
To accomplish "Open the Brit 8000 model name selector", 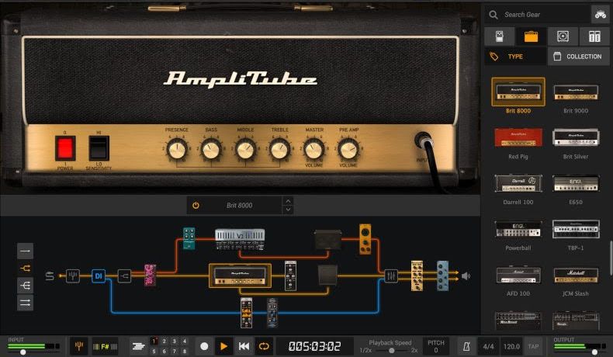I will (x=239, y=206).
